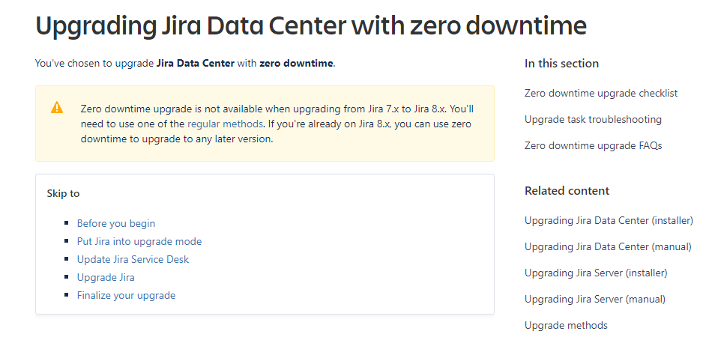
Task: Click the 'Related content' heading
Action: click(x=567, y=191)
